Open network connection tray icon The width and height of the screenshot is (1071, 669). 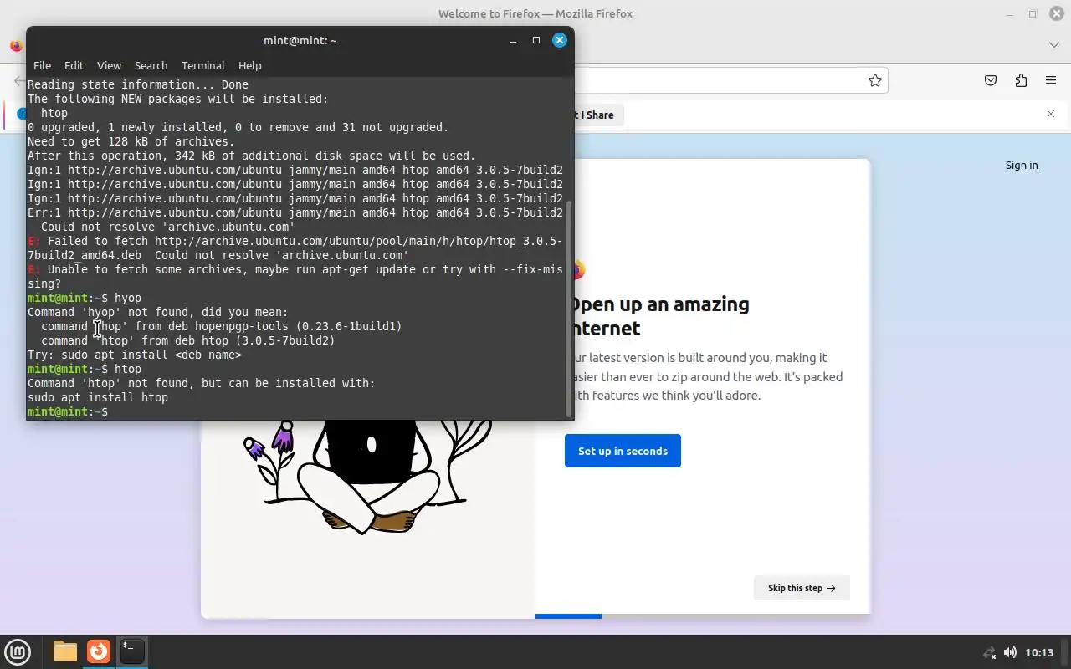pyautogui.click(x=989, y=652)
